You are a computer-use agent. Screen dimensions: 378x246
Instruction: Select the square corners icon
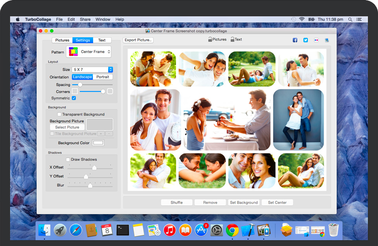pos(75,92)
